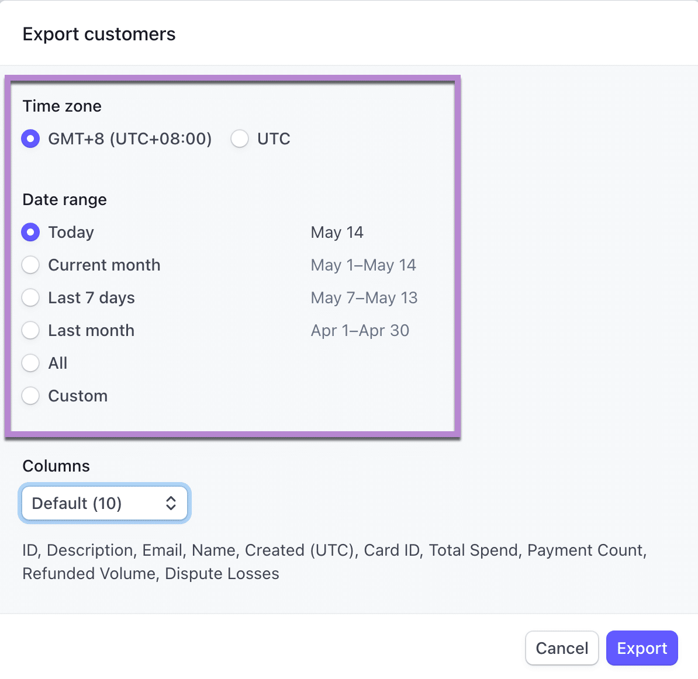Screen dimensions: 698x679
Task: Click the Date range section heading
Action: [x=64, y=199]
